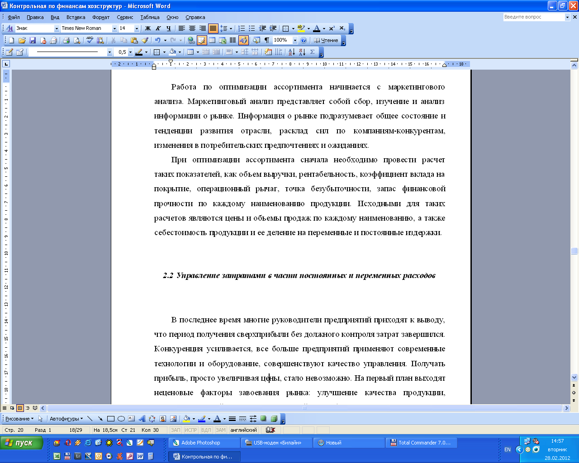Open the Вставка menu
579x463 pixels.
pos(76,17)
